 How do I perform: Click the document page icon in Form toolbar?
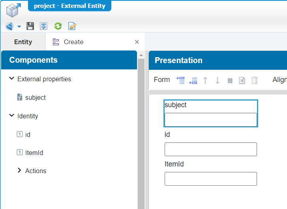[242, 80]
